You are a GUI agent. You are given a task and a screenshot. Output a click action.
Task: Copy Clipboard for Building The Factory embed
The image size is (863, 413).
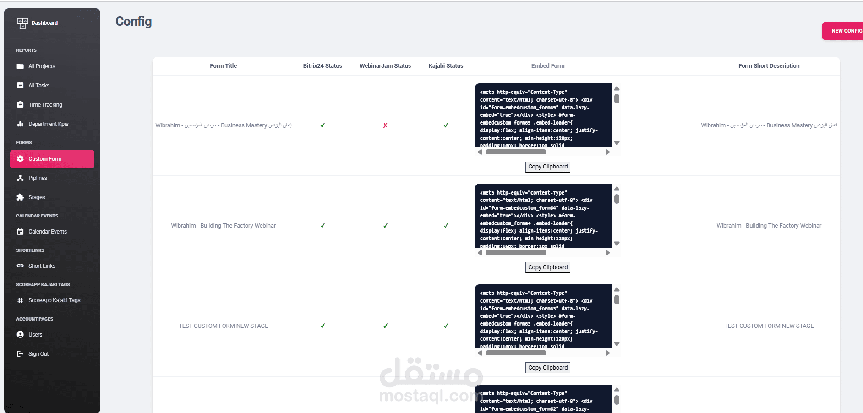(548, 267)
